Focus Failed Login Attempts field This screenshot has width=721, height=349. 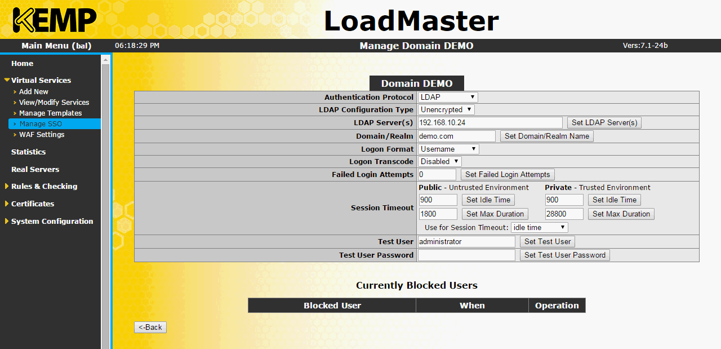[x=437, y=174]
